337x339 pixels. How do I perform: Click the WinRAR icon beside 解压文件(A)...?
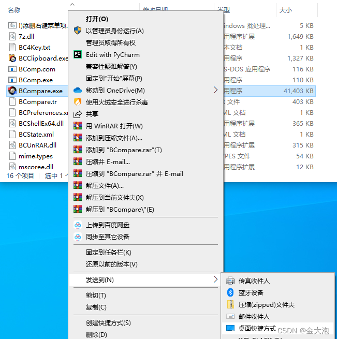pos(78,185)
